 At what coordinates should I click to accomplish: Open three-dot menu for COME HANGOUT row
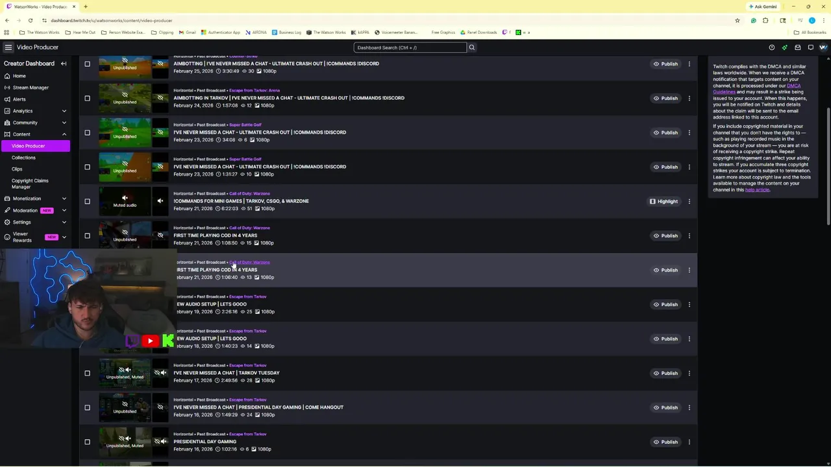pos(689,407)
